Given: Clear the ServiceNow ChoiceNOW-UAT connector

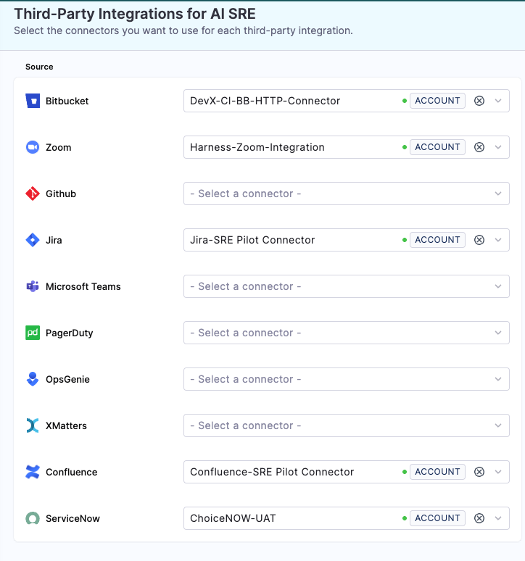Looking at the screenshot, I should (479, 518).
